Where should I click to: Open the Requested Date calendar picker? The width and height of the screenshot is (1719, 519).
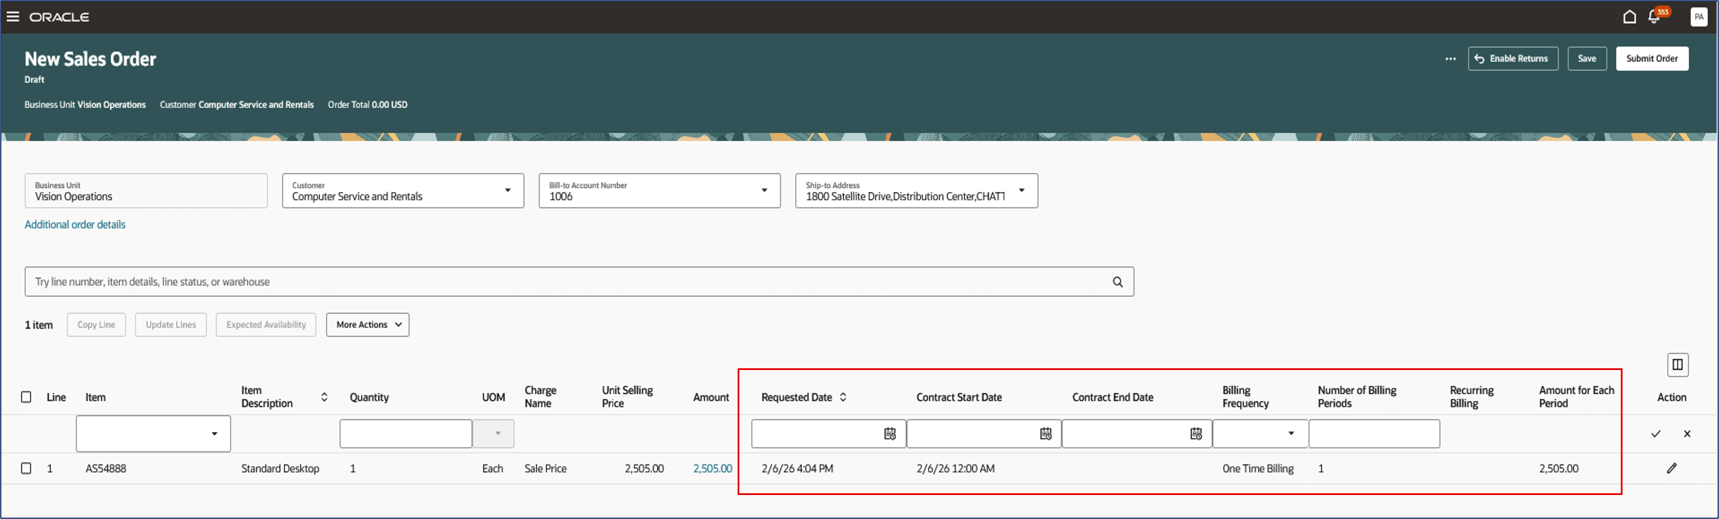pos(890,434)
